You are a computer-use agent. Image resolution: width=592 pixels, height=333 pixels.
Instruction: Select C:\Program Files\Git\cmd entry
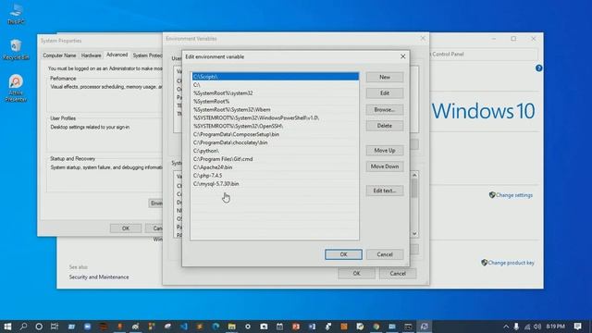coord(275,159)
